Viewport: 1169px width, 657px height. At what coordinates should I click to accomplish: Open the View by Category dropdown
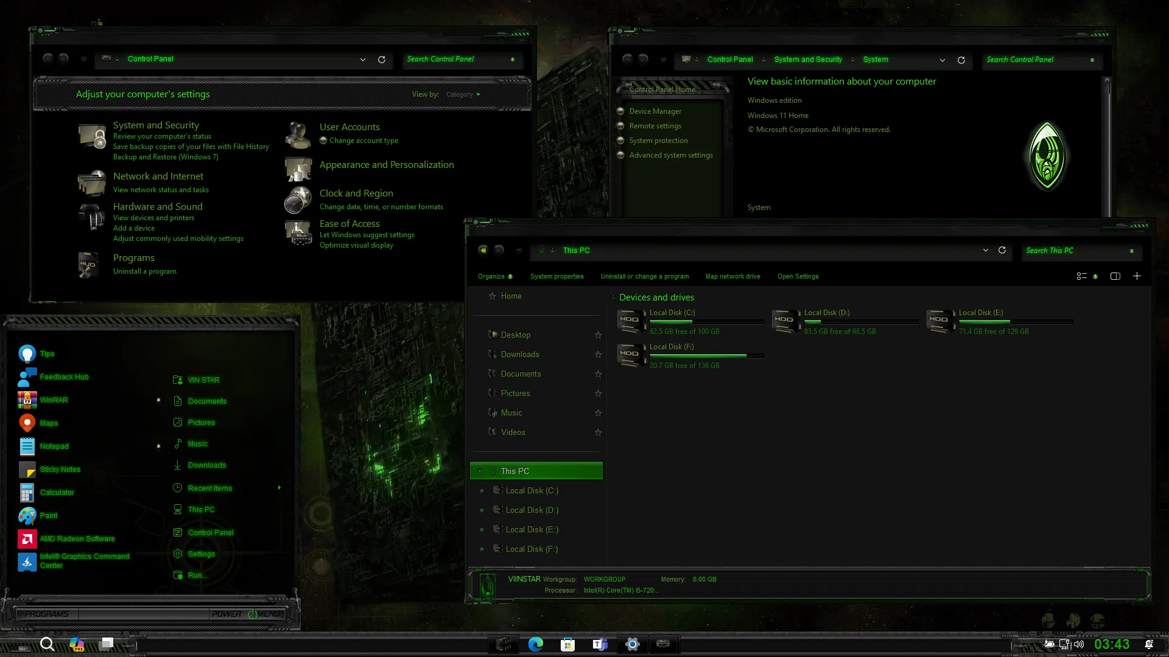point(463,94)
